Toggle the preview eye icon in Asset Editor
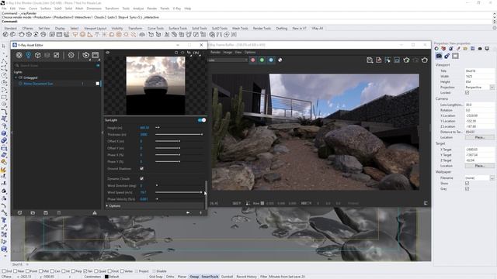497x279 pixels. click(108, 53)
